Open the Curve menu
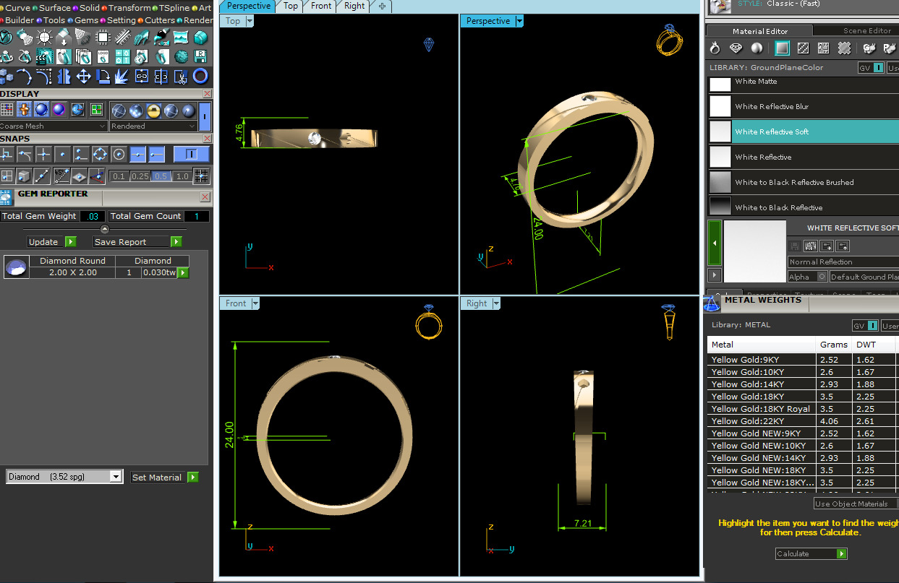899x583 pixels. [x=18, y=8]
